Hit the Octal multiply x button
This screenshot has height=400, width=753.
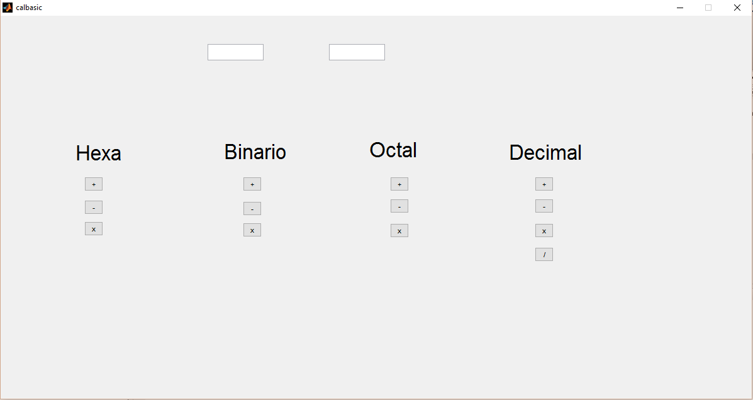click(399, 230)
